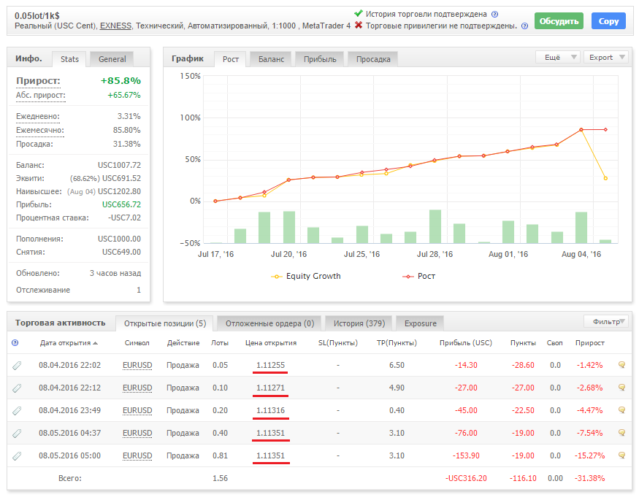Open the EURUSD link in the 0.81 lot row
639x500 pixels.
(x=137, y=455)
